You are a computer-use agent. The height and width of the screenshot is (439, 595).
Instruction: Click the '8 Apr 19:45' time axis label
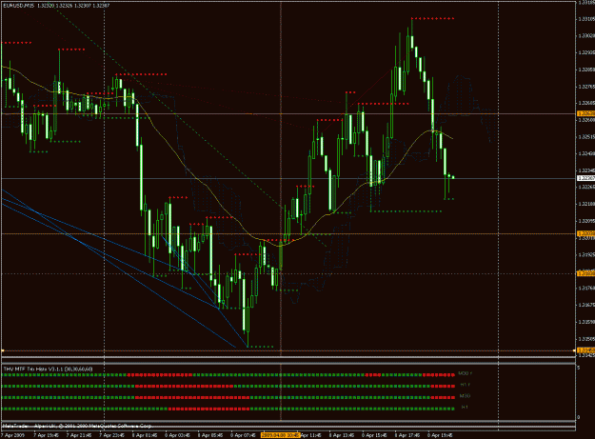[440, 435]
